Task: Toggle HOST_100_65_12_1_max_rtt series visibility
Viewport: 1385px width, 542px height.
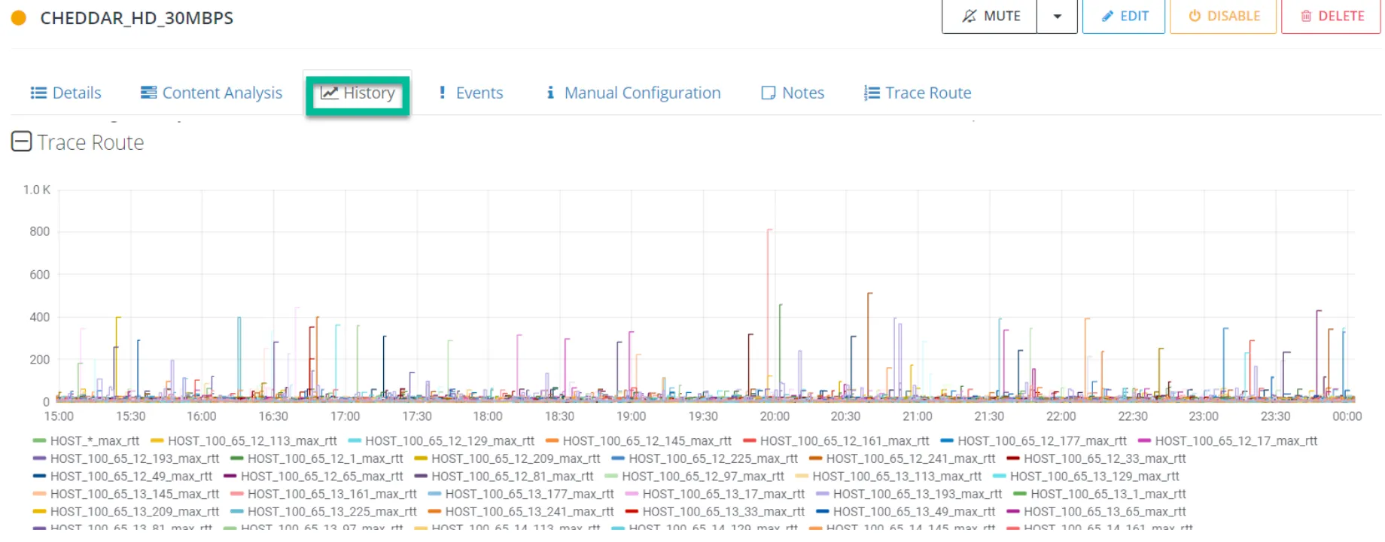Action: pyautogui.click(x=317, y=458)
